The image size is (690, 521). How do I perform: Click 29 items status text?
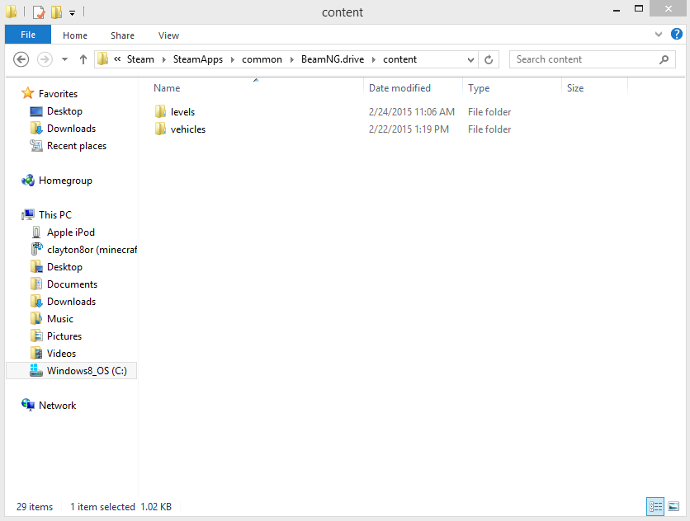[x=35, y=507]
